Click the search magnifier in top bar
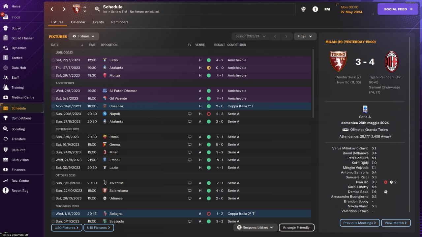The height and width of the screenshot is (237, 422). click(x=97, y=9)
